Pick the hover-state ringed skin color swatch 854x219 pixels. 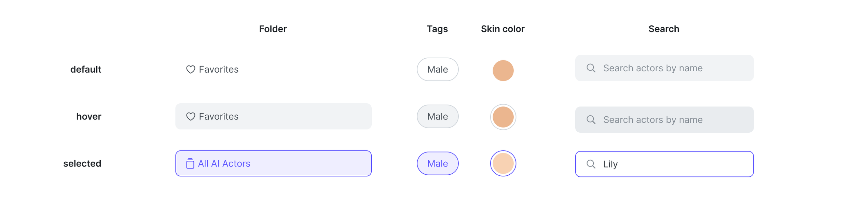[x=503, y=117]
